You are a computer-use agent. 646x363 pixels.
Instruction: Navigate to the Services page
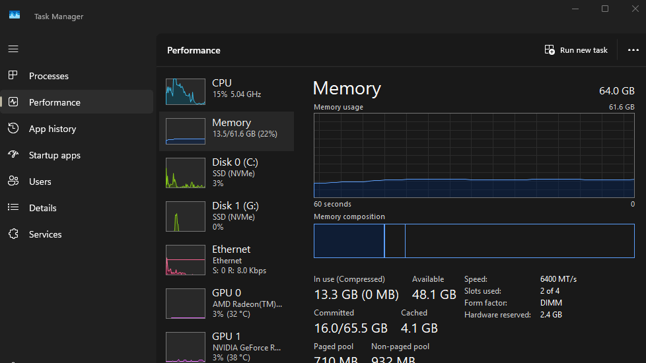pyautogui.click(x=77, y=234)
